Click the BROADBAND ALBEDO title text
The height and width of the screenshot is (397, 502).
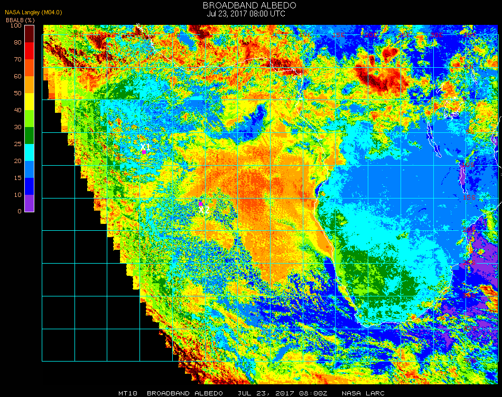click(249, 5)
